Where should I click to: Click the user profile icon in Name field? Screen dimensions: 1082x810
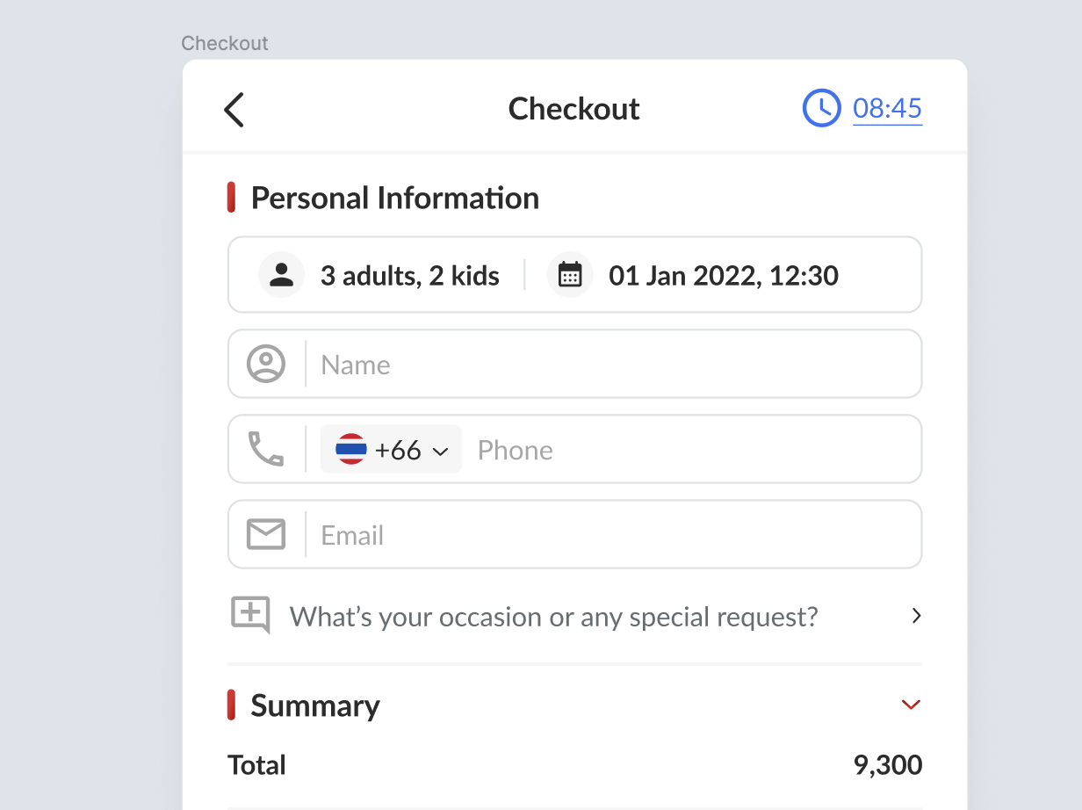(266, 364)
